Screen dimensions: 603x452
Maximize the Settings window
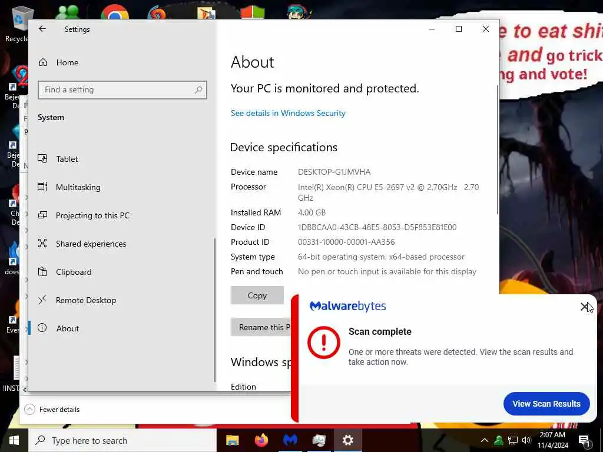[x=458, y=29]
